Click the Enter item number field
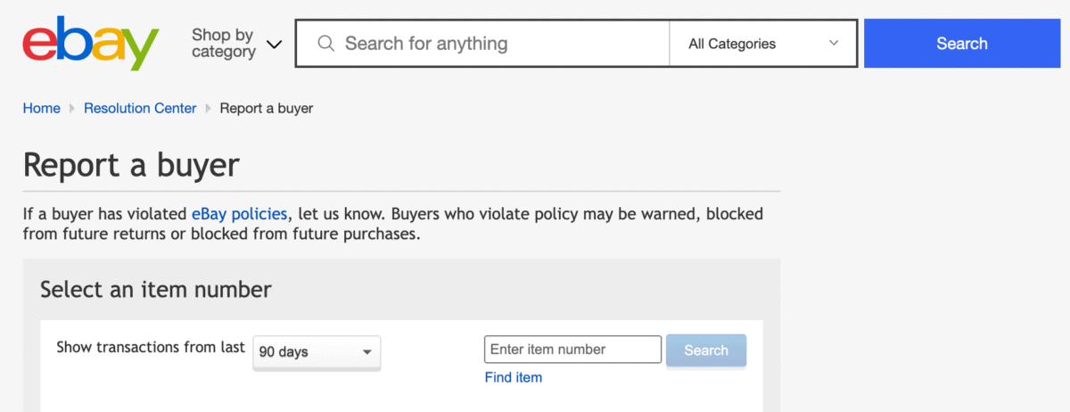Viewport: 1070px width, 412px height. (573, 350)
